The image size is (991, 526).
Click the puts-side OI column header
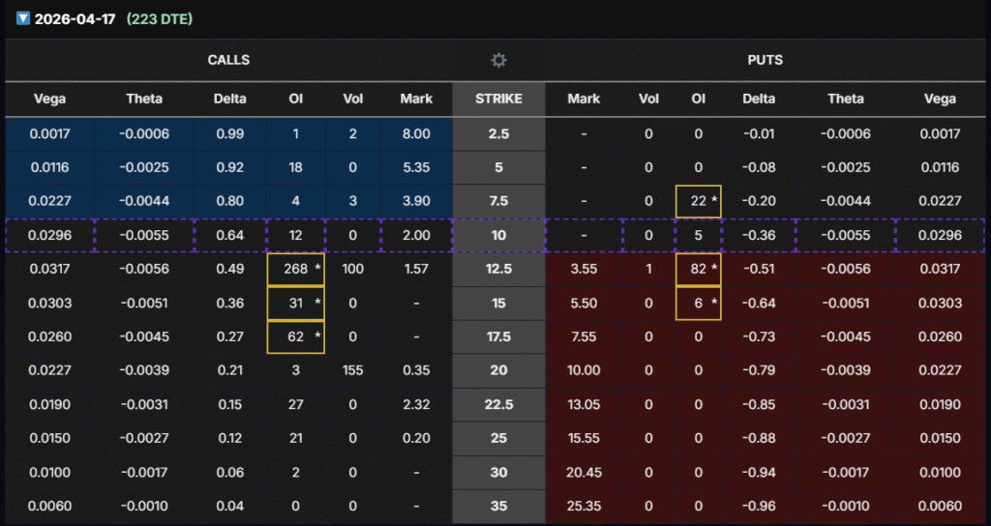(698, 99)
